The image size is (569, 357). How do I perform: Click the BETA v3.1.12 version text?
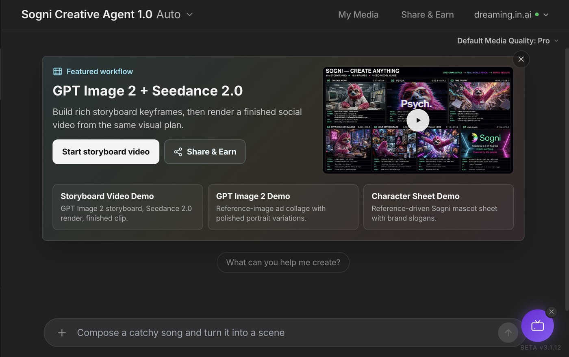tap(541, 348)
